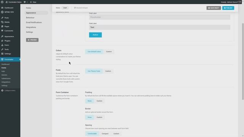Open the Email Notifications tab

pyautogui.click(x=34, y=22)
